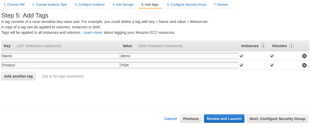Image resolution: width=311 pixels, height=128 pixels.
Task: Show info about Instances column
Action: coord(263,46)
